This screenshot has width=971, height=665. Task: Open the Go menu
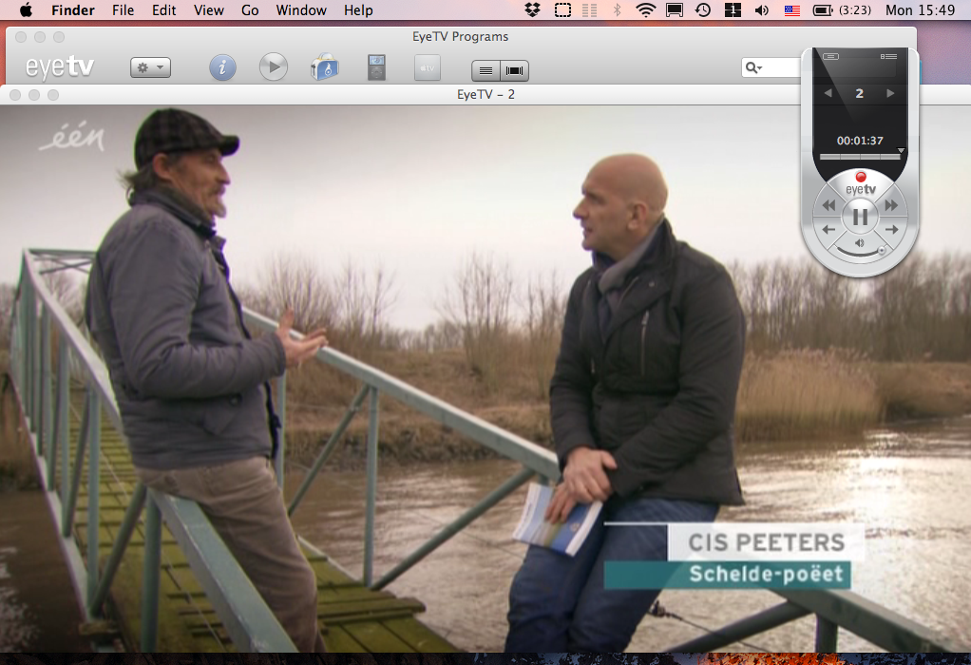[250, 9]
